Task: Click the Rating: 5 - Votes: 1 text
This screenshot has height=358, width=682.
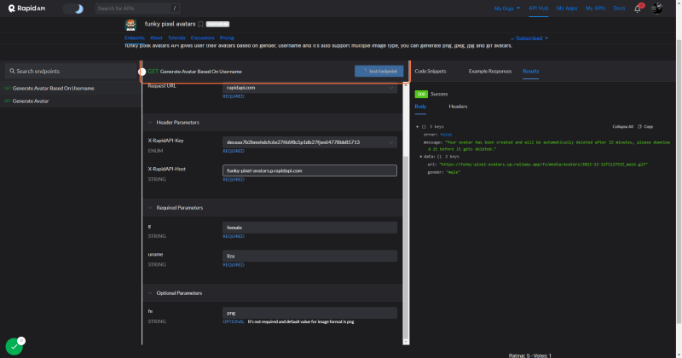Action: (529, 355)
